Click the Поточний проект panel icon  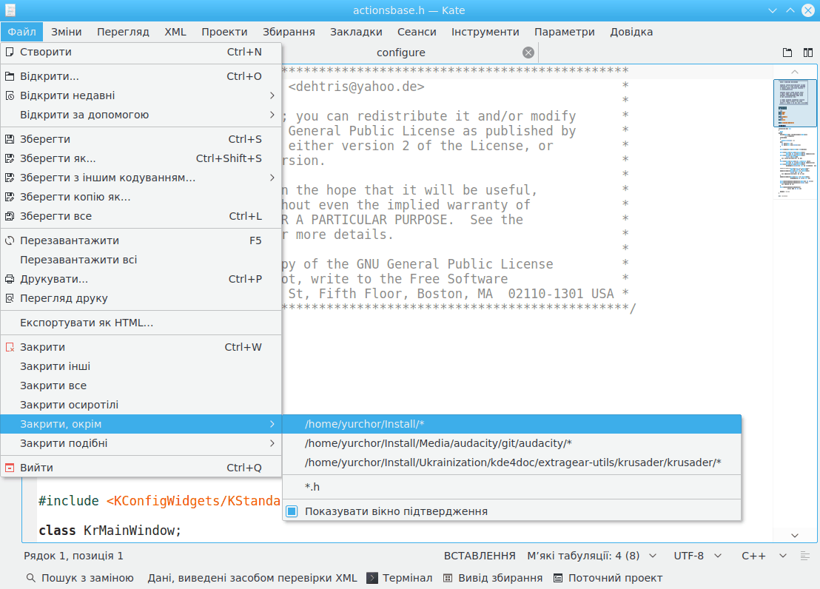coord(558,578)
